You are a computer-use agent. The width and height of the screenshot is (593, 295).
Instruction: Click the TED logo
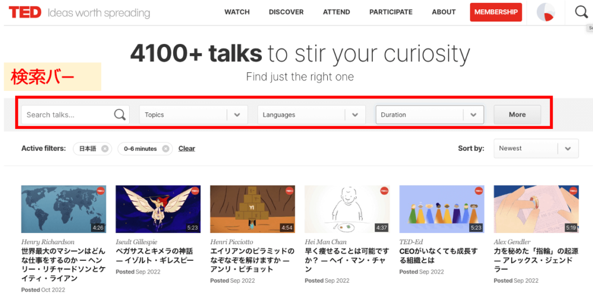click(25, 12)
